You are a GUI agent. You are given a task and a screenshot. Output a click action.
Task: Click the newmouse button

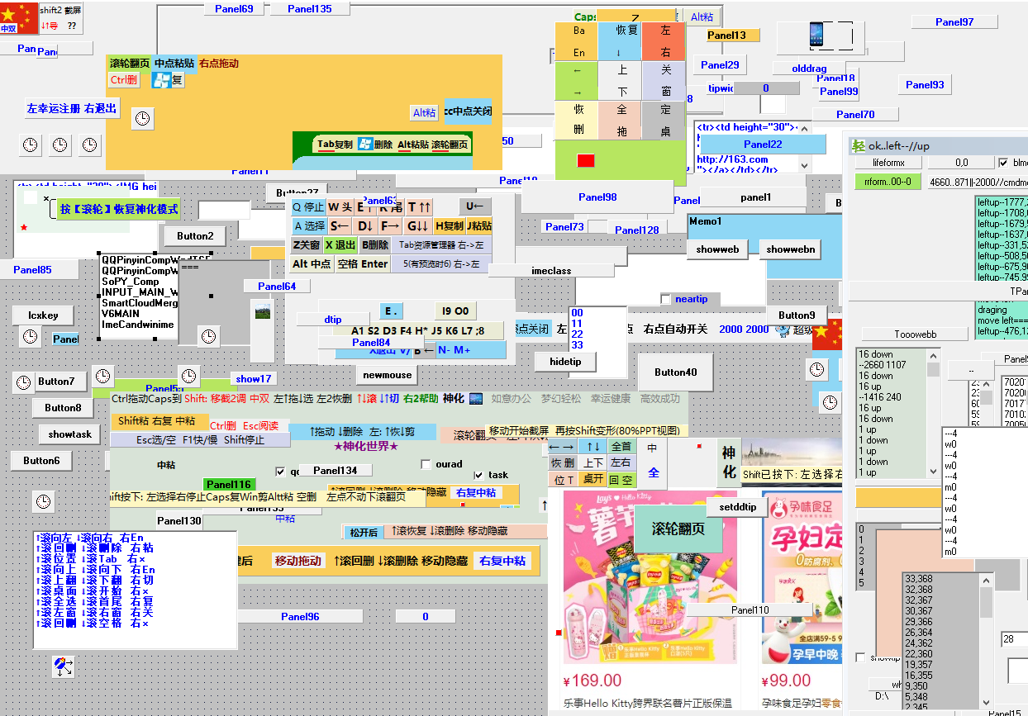pos(387,375)
